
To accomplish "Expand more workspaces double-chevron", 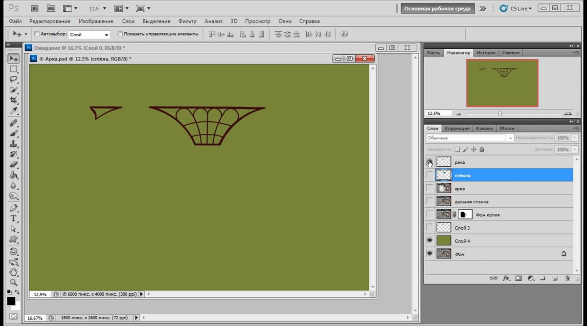I will 483,9.
